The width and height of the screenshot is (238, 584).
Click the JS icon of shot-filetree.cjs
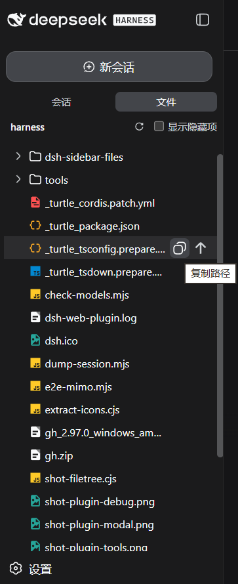click(35, 478)
